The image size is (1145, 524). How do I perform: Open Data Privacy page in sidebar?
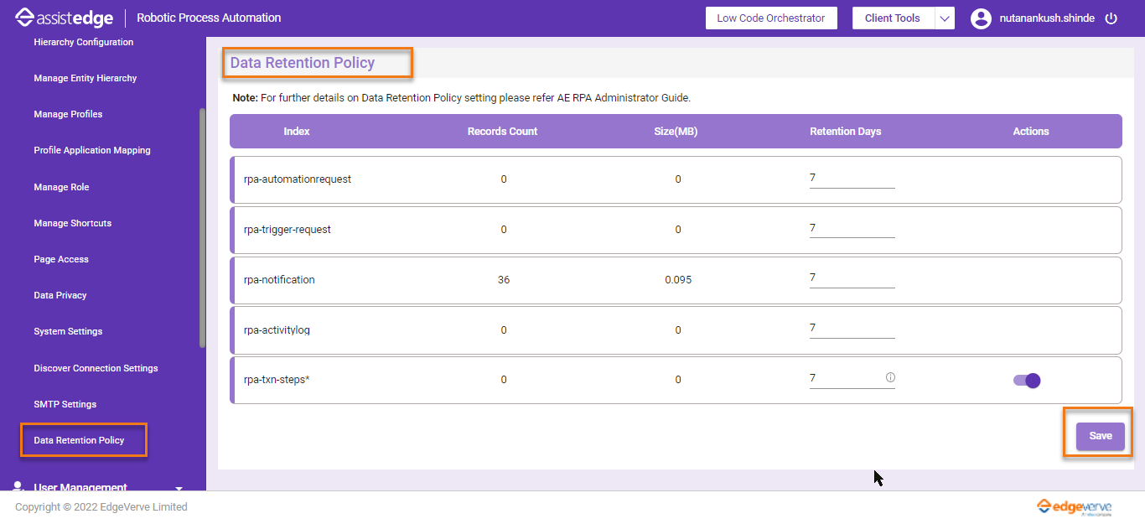[x=60, y=295]
